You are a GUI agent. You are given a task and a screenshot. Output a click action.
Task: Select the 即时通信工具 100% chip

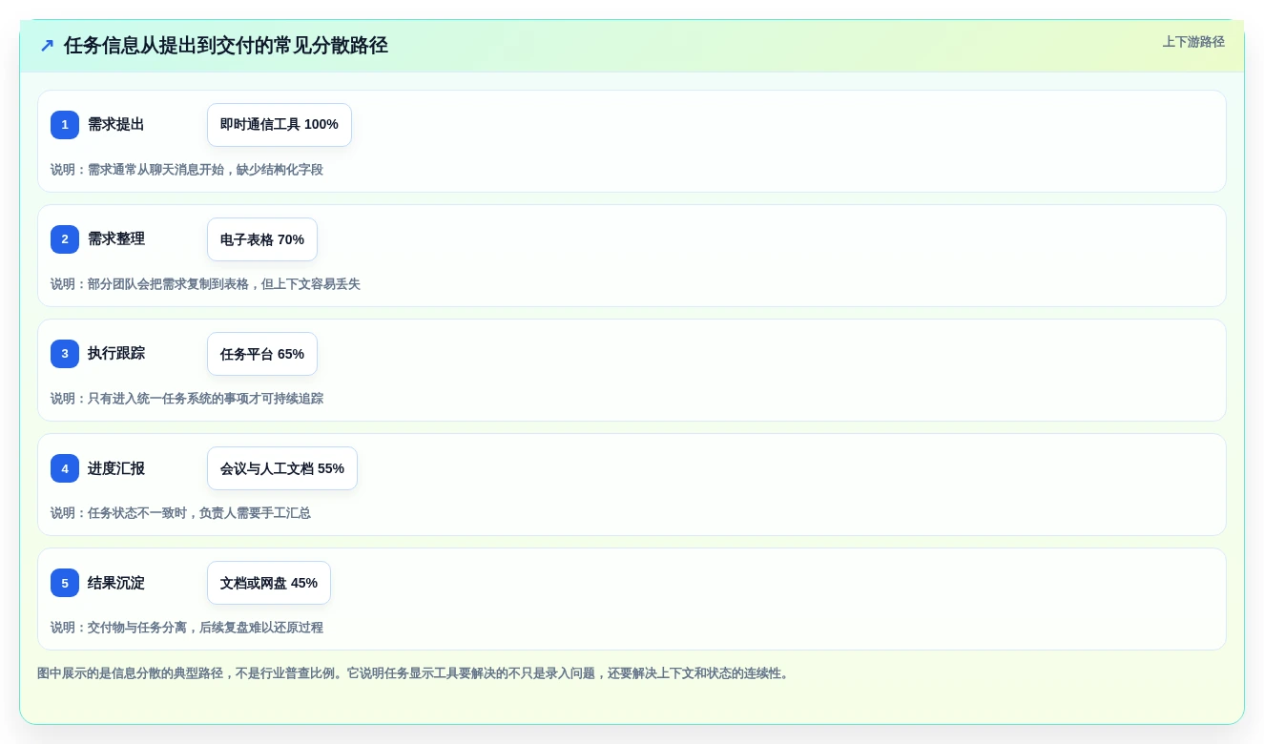pyautogui.click(x=280, y=125)
